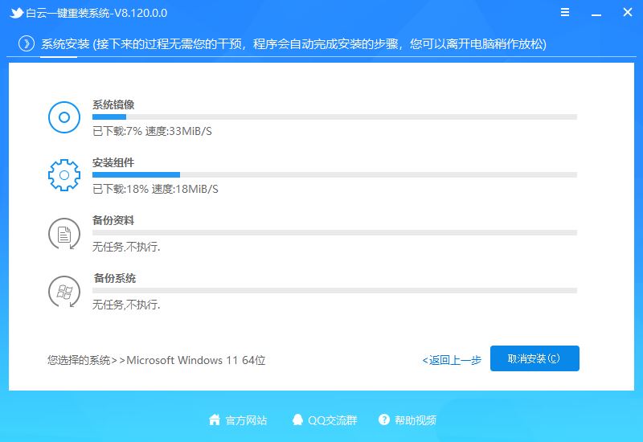The width and height of the screenshot is (643, 442).
Task: Click the 备份资料 progress bar
Action: pyautogui.click(x=334, y=232)
